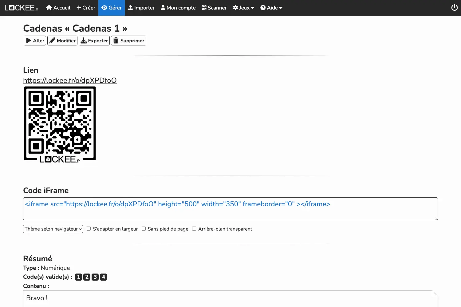461x307 pixels.
Task: Click the Bravo ! content box
Action: (230, 298)
